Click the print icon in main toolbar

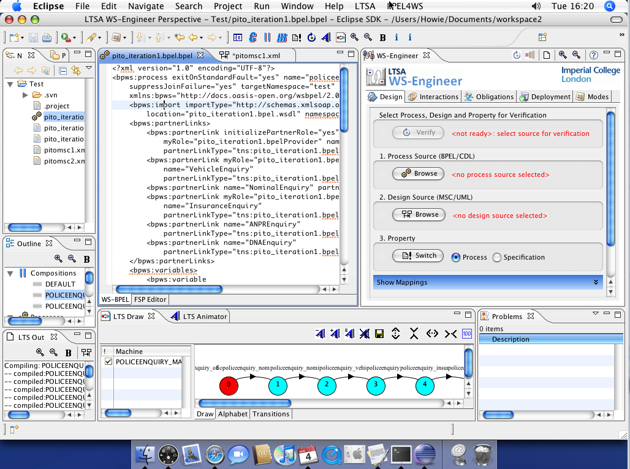[47, 37]
